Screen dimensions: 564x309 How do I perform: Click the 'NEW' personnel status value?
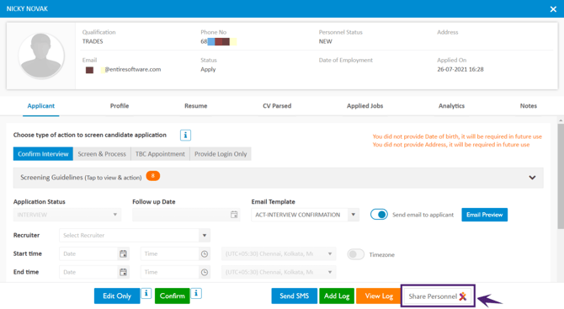point(325,41)
